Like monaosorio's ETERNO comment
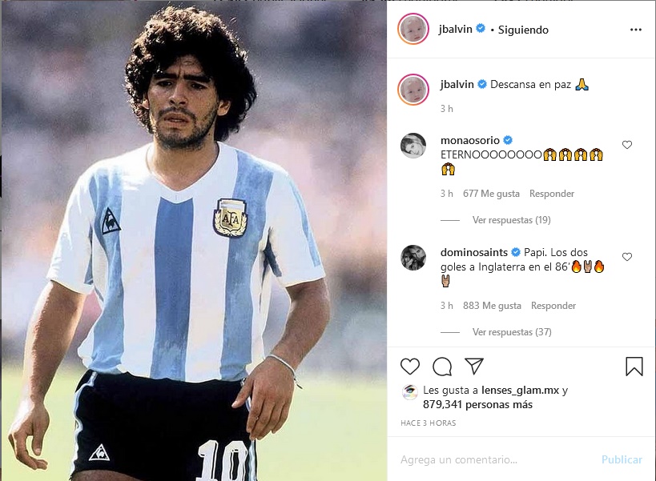This screenshot has width=656, height=481. point(626,145)
